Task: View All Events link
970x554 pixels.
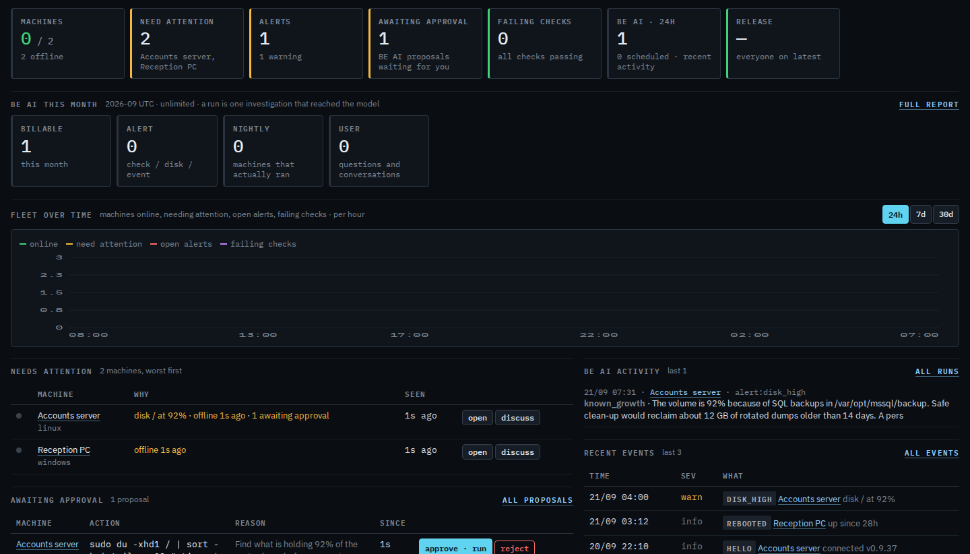Action: 932,453
